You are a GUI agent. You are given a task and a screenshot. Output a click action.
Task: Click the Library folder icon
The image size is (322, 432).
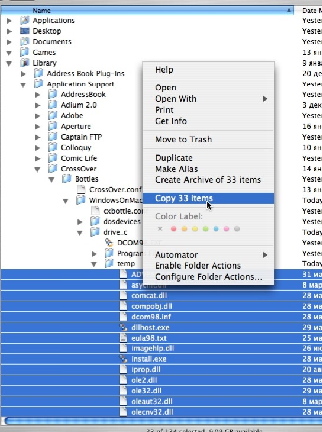coord(25,63)
